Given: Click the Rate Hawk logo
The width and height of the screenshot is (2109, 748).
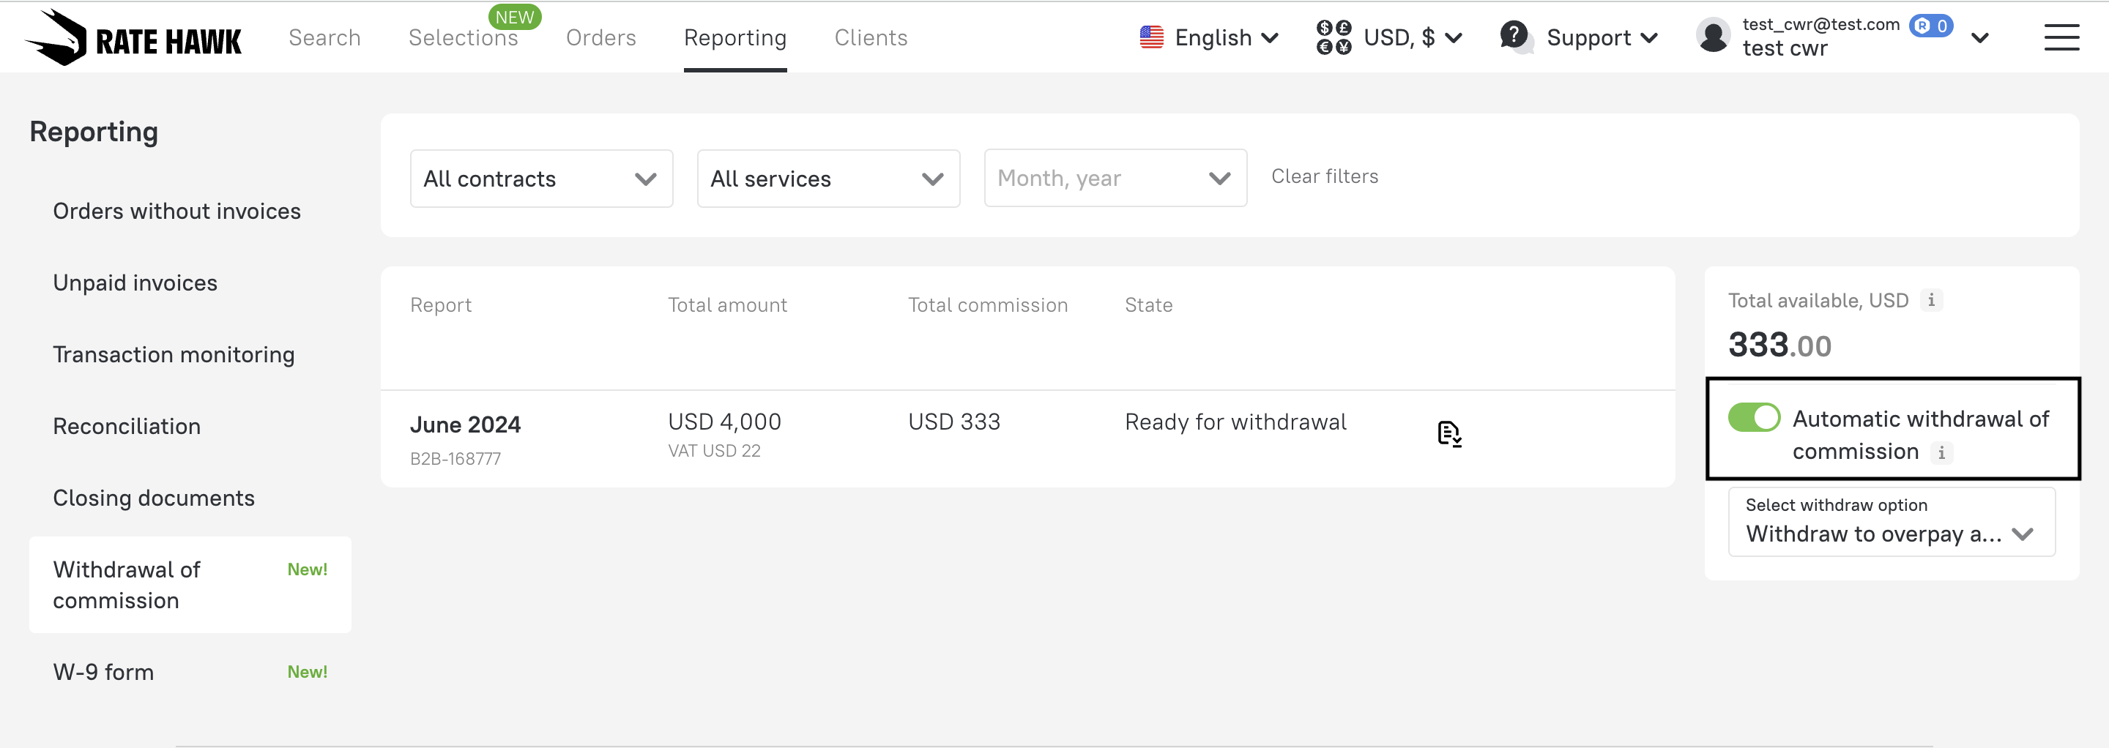Looking at the screenshot, I should coord(133,39).
